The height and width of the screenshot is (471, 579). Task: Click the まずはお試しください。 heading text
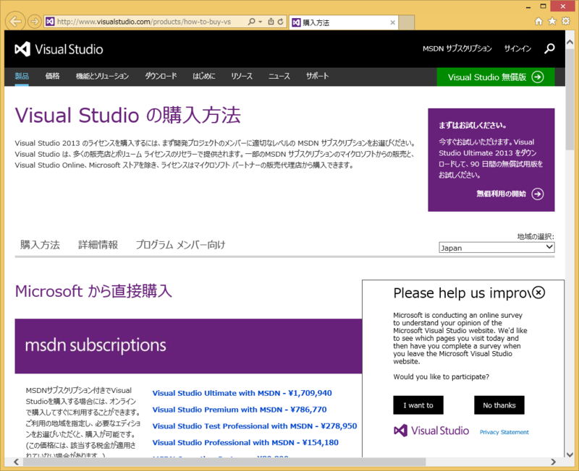click(x=473, y=125)
